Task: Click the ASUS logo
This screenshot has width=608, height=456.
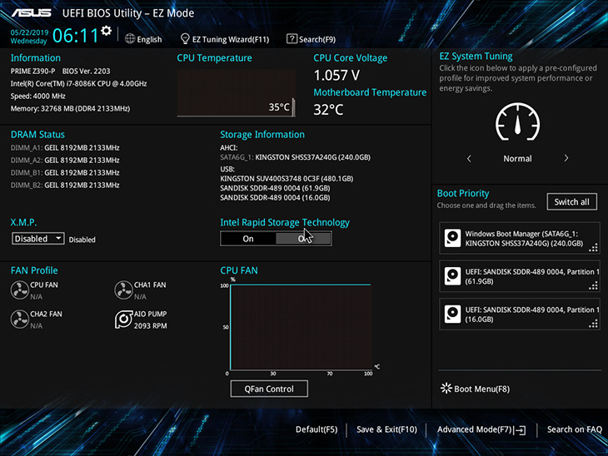Action: point(32,13)
